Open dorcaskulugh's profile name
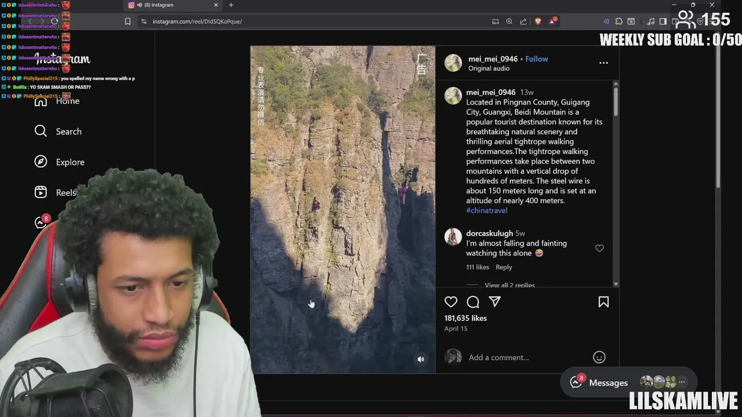742x417 pixels. [489, 233]
